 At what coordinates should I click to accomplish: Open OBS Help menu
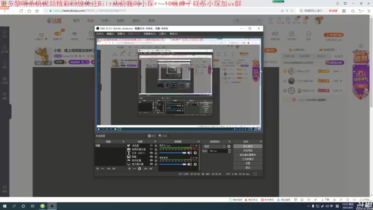click(173, 34)
